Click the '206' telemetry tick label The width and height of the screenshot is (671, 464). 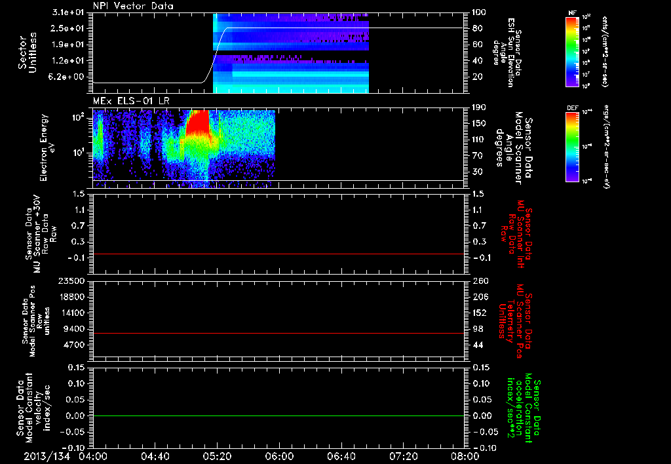(x=479, y=297)
